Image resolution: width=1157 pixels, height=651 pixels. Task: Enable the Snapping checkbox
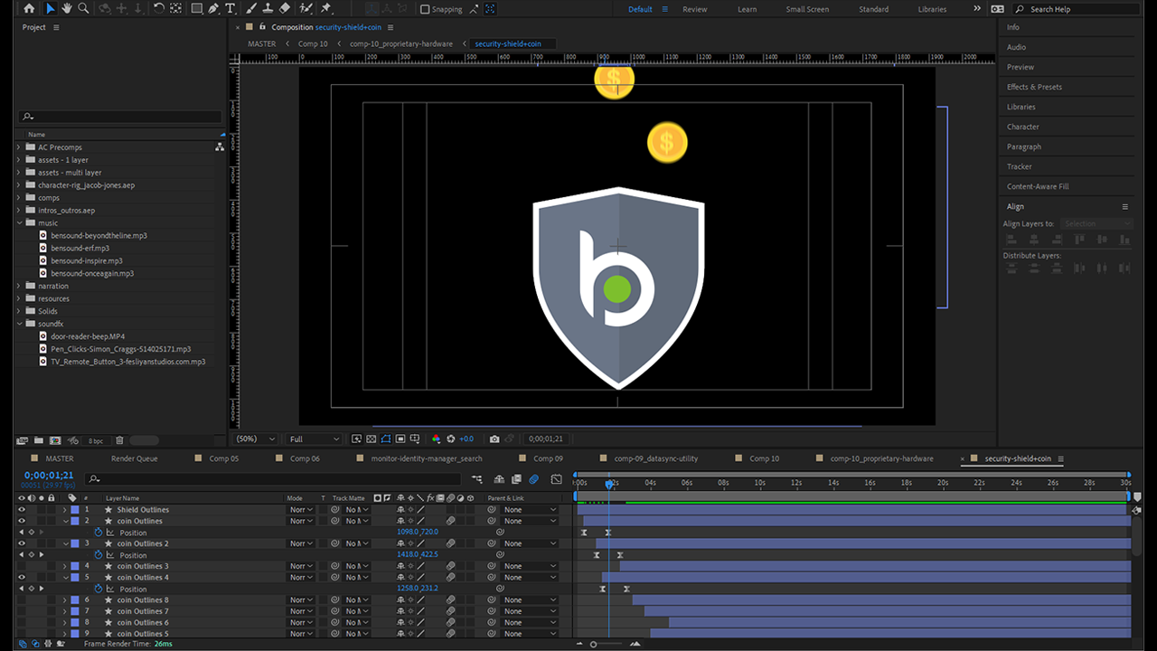click(x=426, y=10)
